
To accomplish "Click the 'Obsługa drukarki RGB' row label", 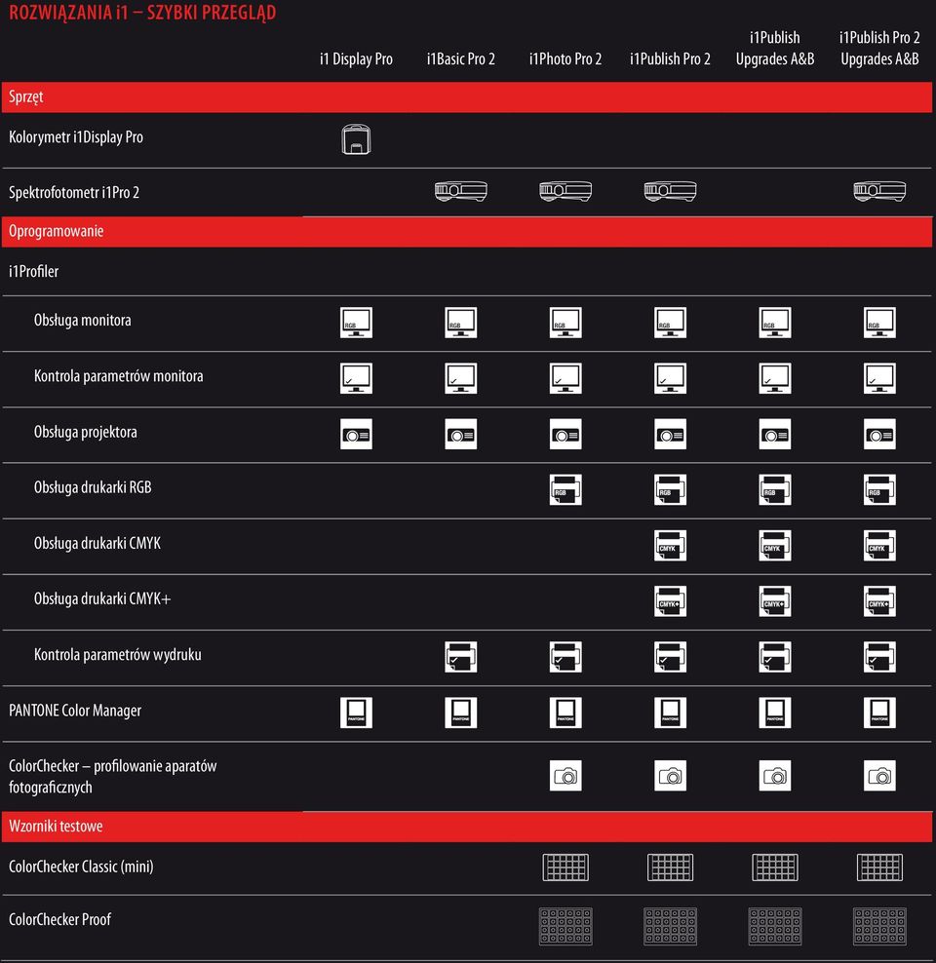I will coord(93,487).
